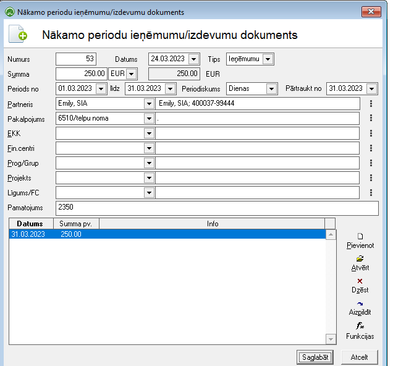The height and width of the screenshot is (366, 393).
Task: Click the Aizpildīt blue arrow icon
Action: pos(360,304)
